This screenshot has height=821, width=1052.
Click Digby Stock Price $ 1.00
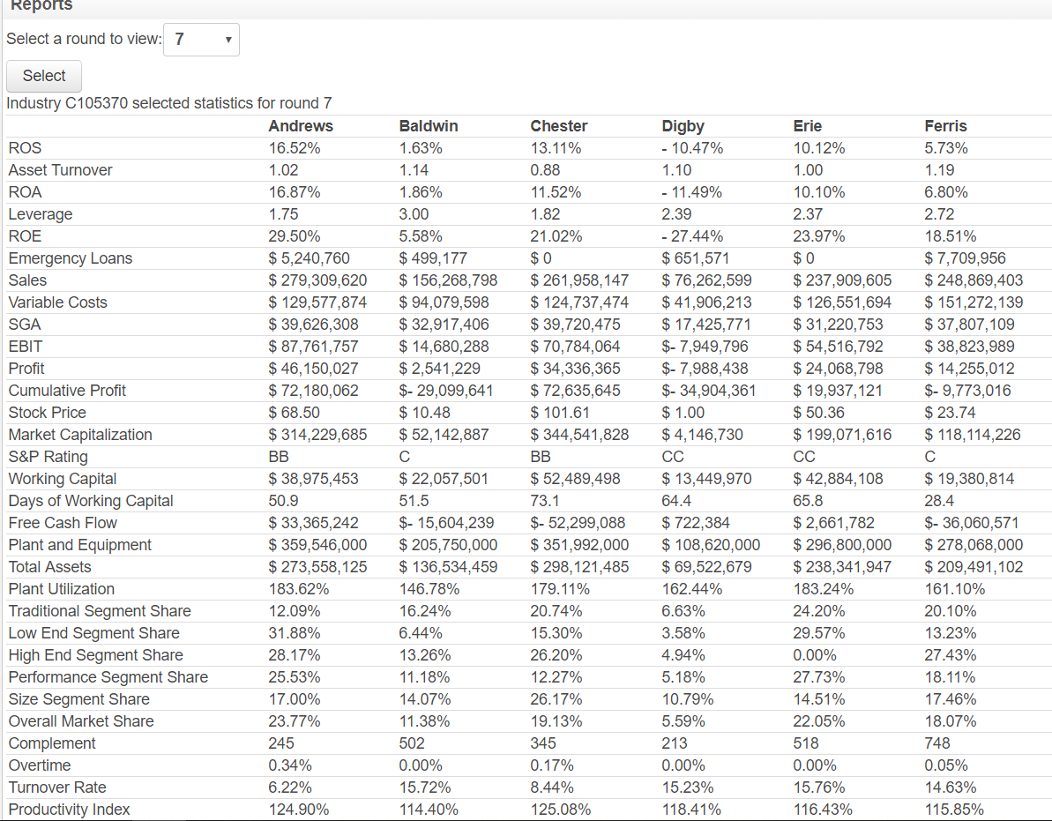click(x=683, y=413)
